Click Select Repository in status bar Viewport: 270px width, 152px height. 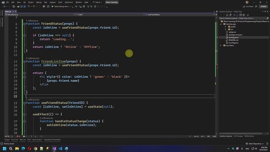point(255,144)
